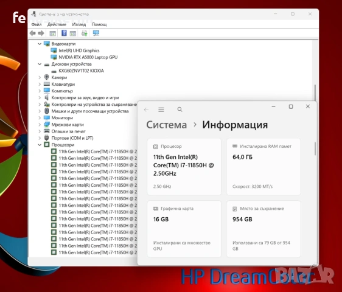Screen dimensions: 342x292
Task: Click the Мрежови карти network adapter icon
Action: (47, 124)
